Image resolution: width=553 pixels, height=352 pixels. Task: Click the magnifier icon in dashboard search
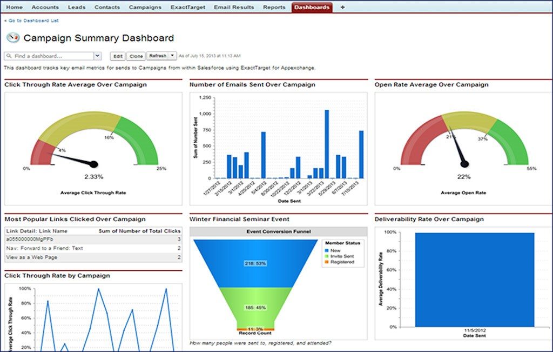pyautogui.click(x=9, y=56)
